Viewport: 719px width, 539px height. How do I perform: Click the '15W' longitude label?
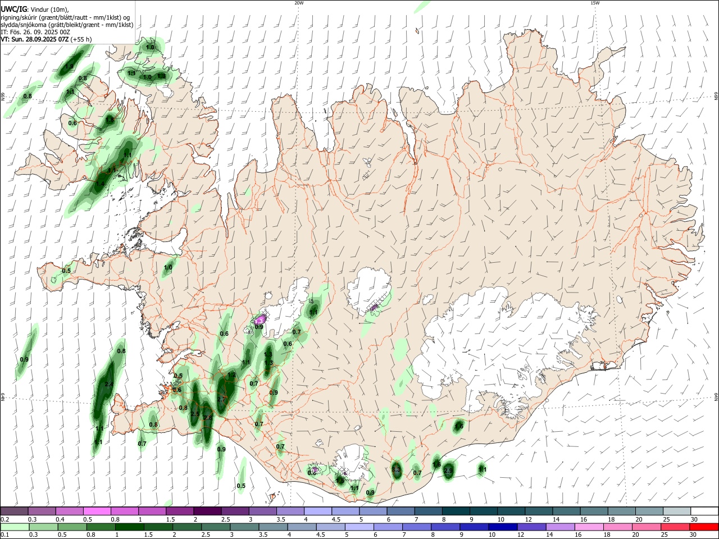pyautogui.click(x=595, y=3)
